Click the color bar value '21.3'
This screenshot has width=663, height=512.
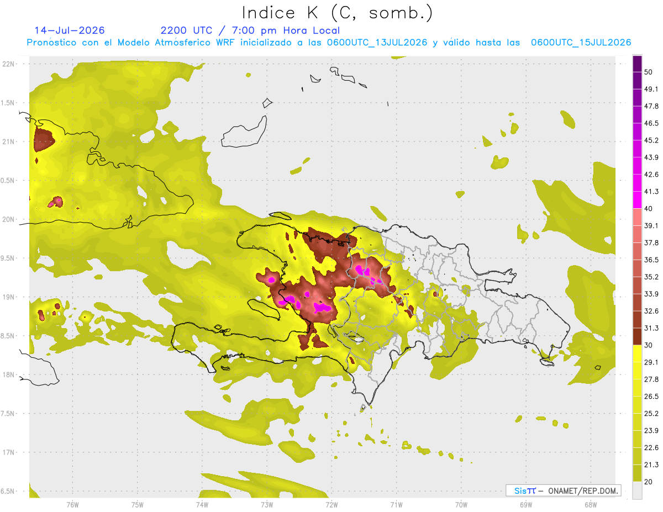[x=652, y=465]
